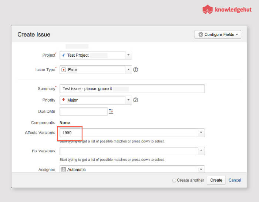The image size is (259, 202).
Task: Click the Major priority red arrow icon
Action: click(x=63, y=99)
